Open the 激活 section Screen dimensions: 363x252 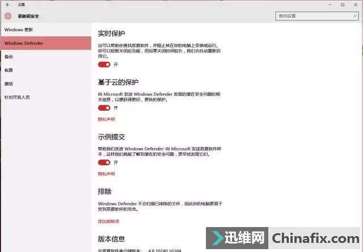[x=46, y=83]
